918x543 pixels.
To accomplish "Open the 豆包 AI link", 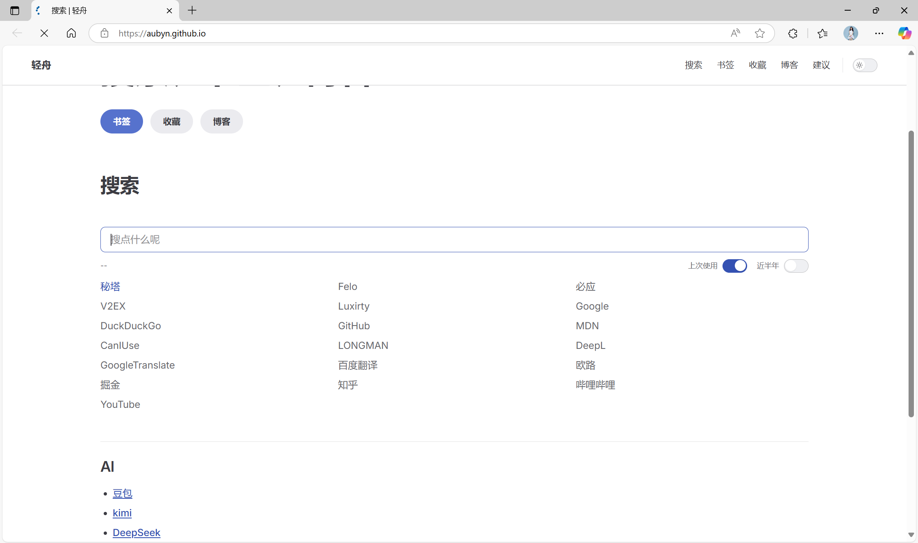I will 123,493.
